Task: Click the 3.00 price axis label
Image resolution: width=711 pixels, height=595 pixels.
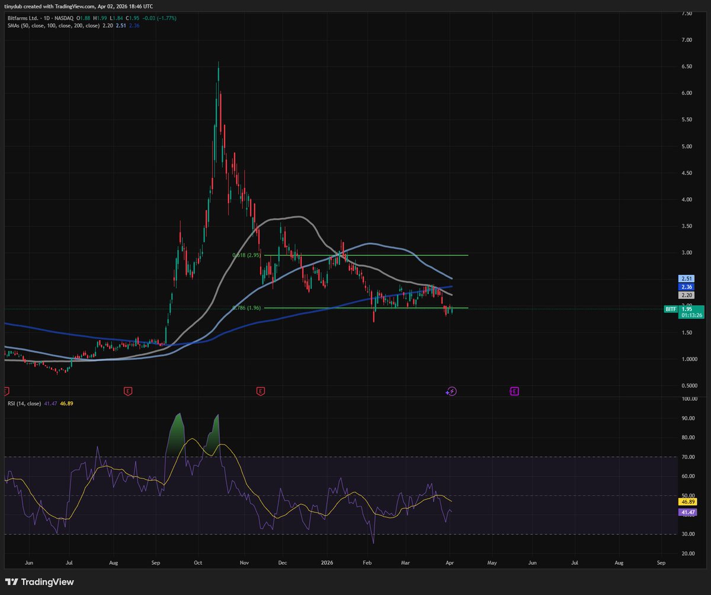Action: coord(687,252)
